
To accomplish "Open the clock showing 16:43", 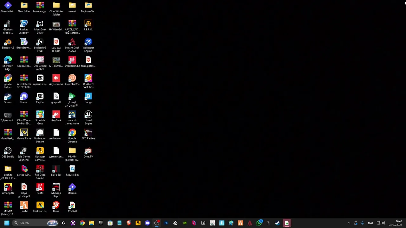I will tap(396, 223).
